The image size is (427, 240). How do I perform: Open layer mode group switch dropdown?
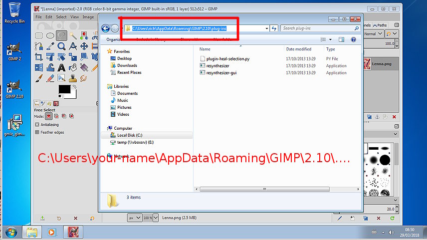392,34
